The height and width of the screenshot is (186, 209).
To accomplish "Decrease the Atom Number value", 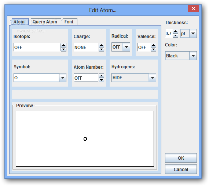I will coord(101,80).
